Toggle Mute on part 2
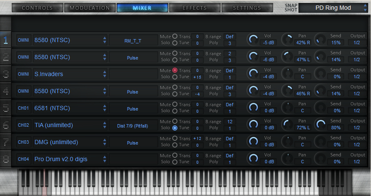The width and height of the screenshot is (371, 196). (x=175, y=53)
